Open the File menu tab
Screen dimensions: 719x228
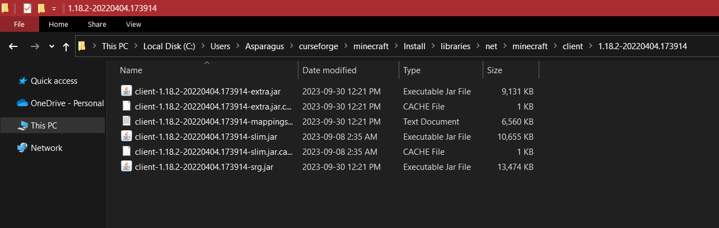click(19, 24)
